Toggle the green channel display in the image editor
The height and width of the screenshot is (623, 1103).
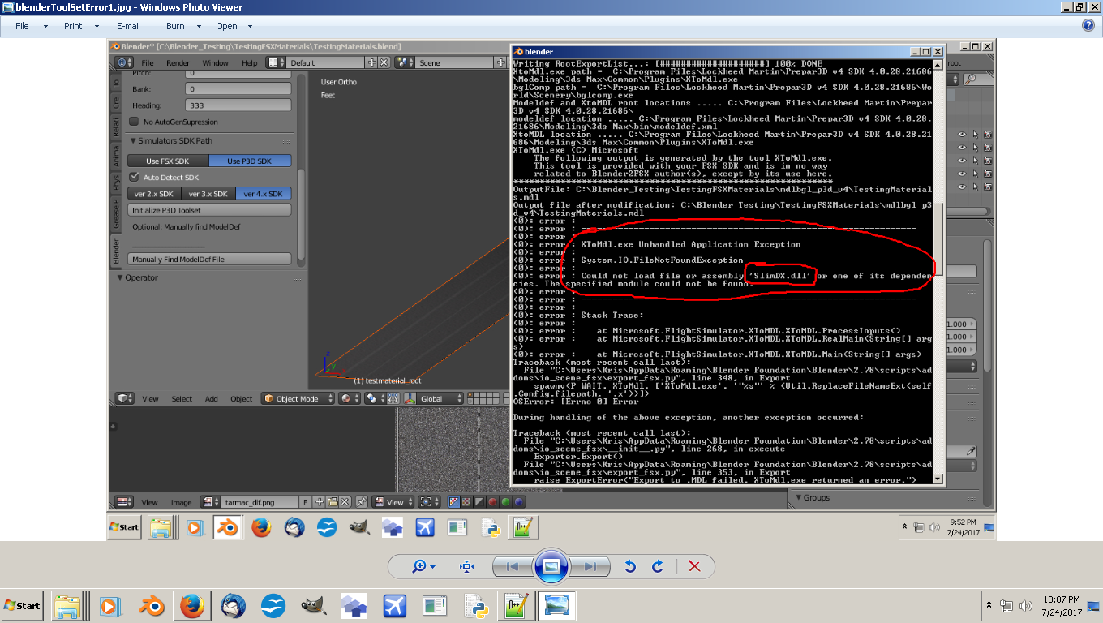pyautogui.click(x=504, y=502)
